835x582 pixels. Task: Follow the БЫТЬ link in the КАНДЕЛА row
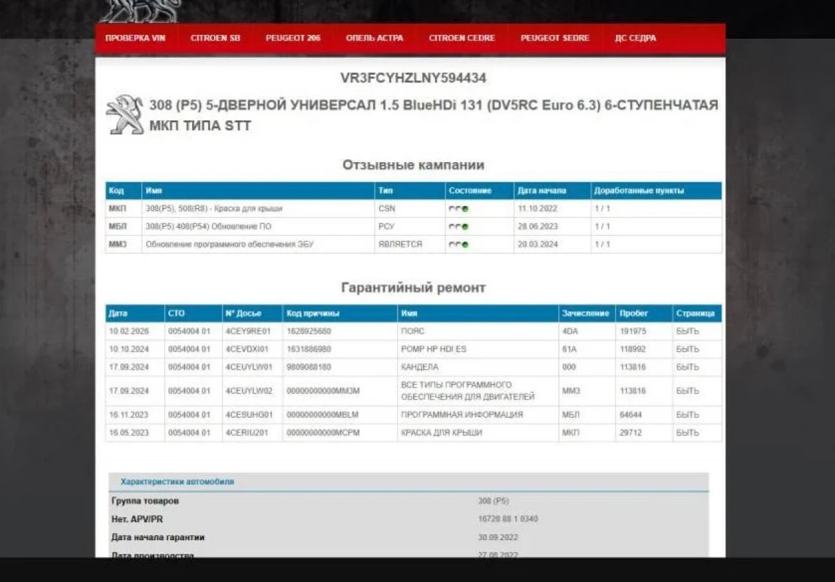(687, 367)
